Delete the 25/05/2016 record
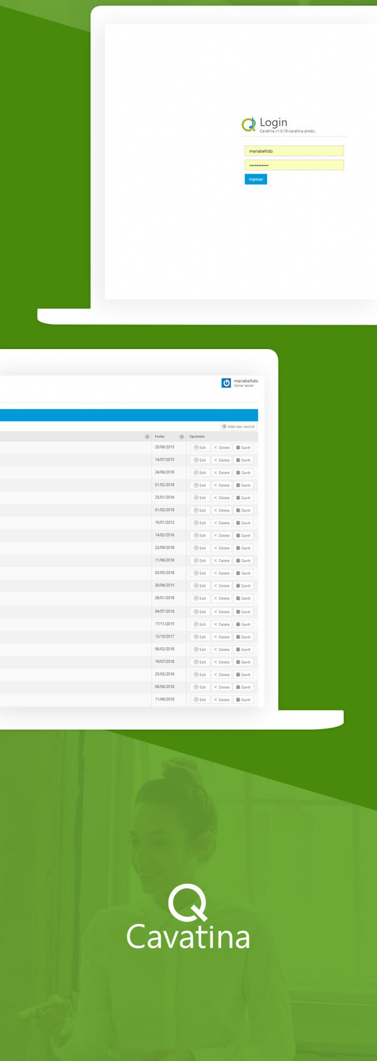377x1061 pixels. pyautogui.click(x=222, y=675)
